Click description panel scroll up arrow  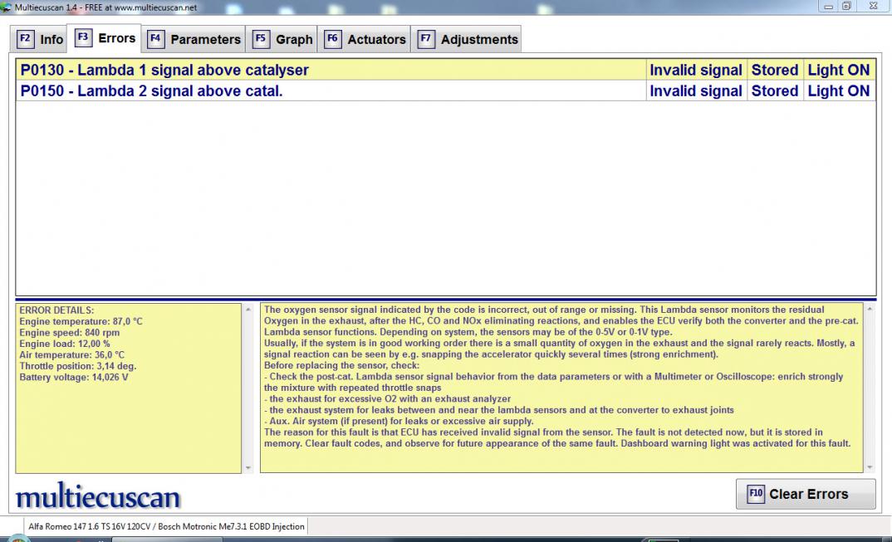pos(870,309)
